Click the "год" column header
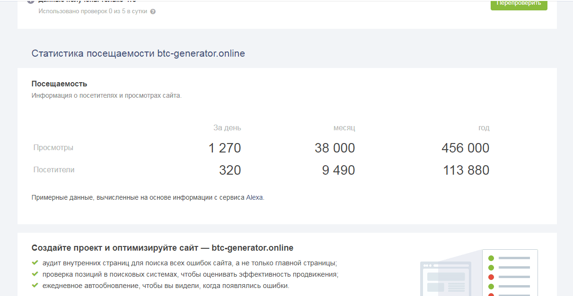 point(484,127)
